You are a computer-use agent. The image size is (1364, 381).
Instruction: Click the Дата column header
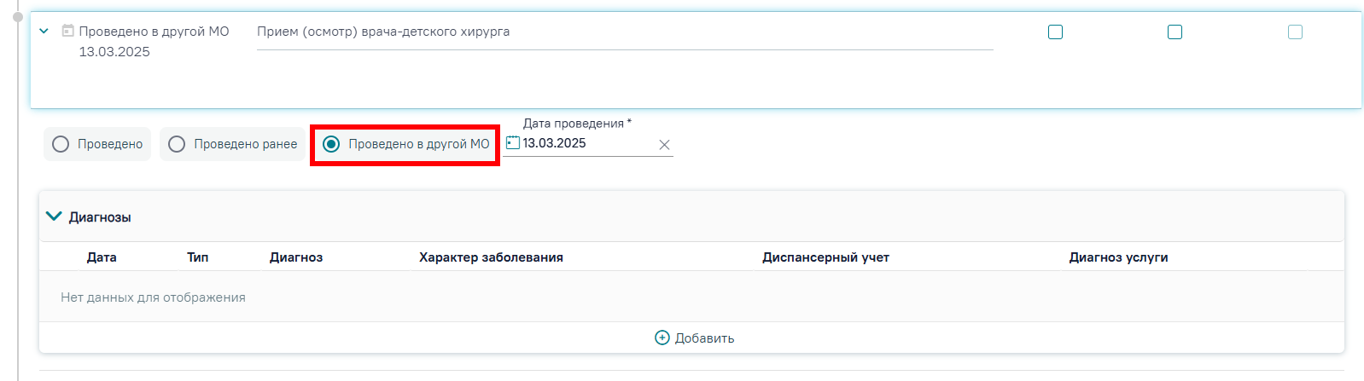click(x=102, y=257)
